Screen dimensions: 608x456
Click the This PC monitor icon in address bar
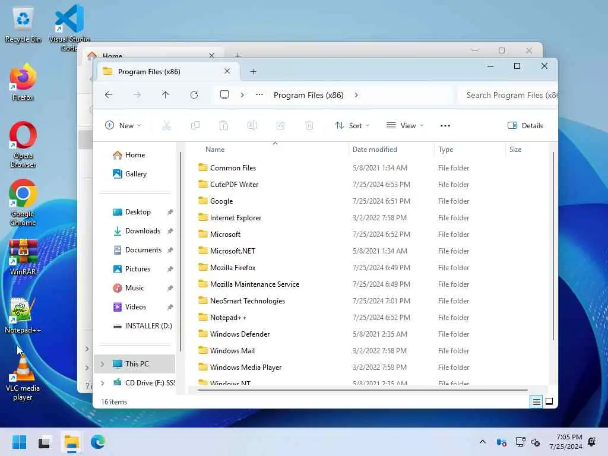[224, 95]
